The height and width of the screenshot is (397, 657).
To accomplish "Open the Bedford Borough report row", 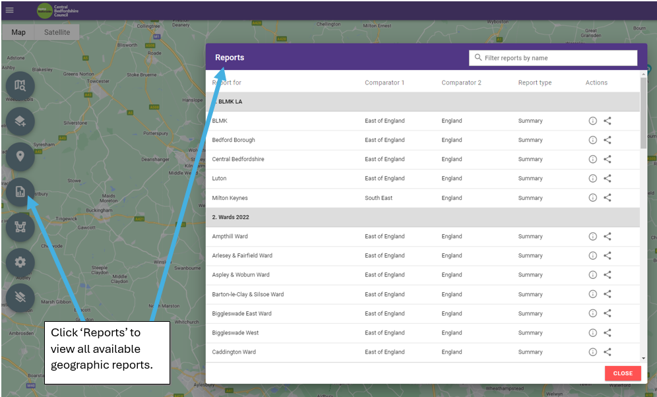I will tap(423, 140).
